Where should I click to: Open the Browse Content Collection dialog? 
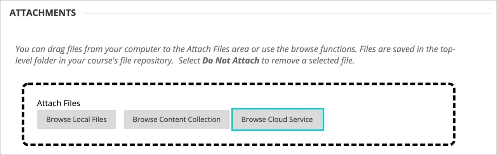point(177,119)
